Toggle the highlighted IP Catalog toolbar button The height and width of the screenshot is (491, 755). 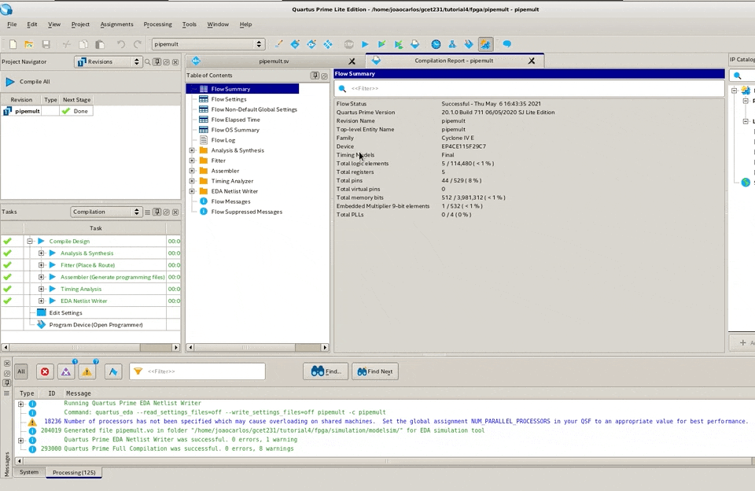pos(485,44)
